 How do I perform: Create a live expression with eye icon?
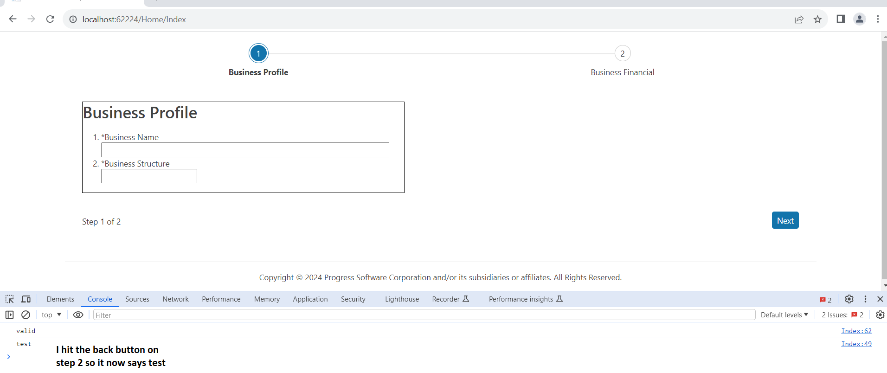pyautogui.click(x=78, y=315)
